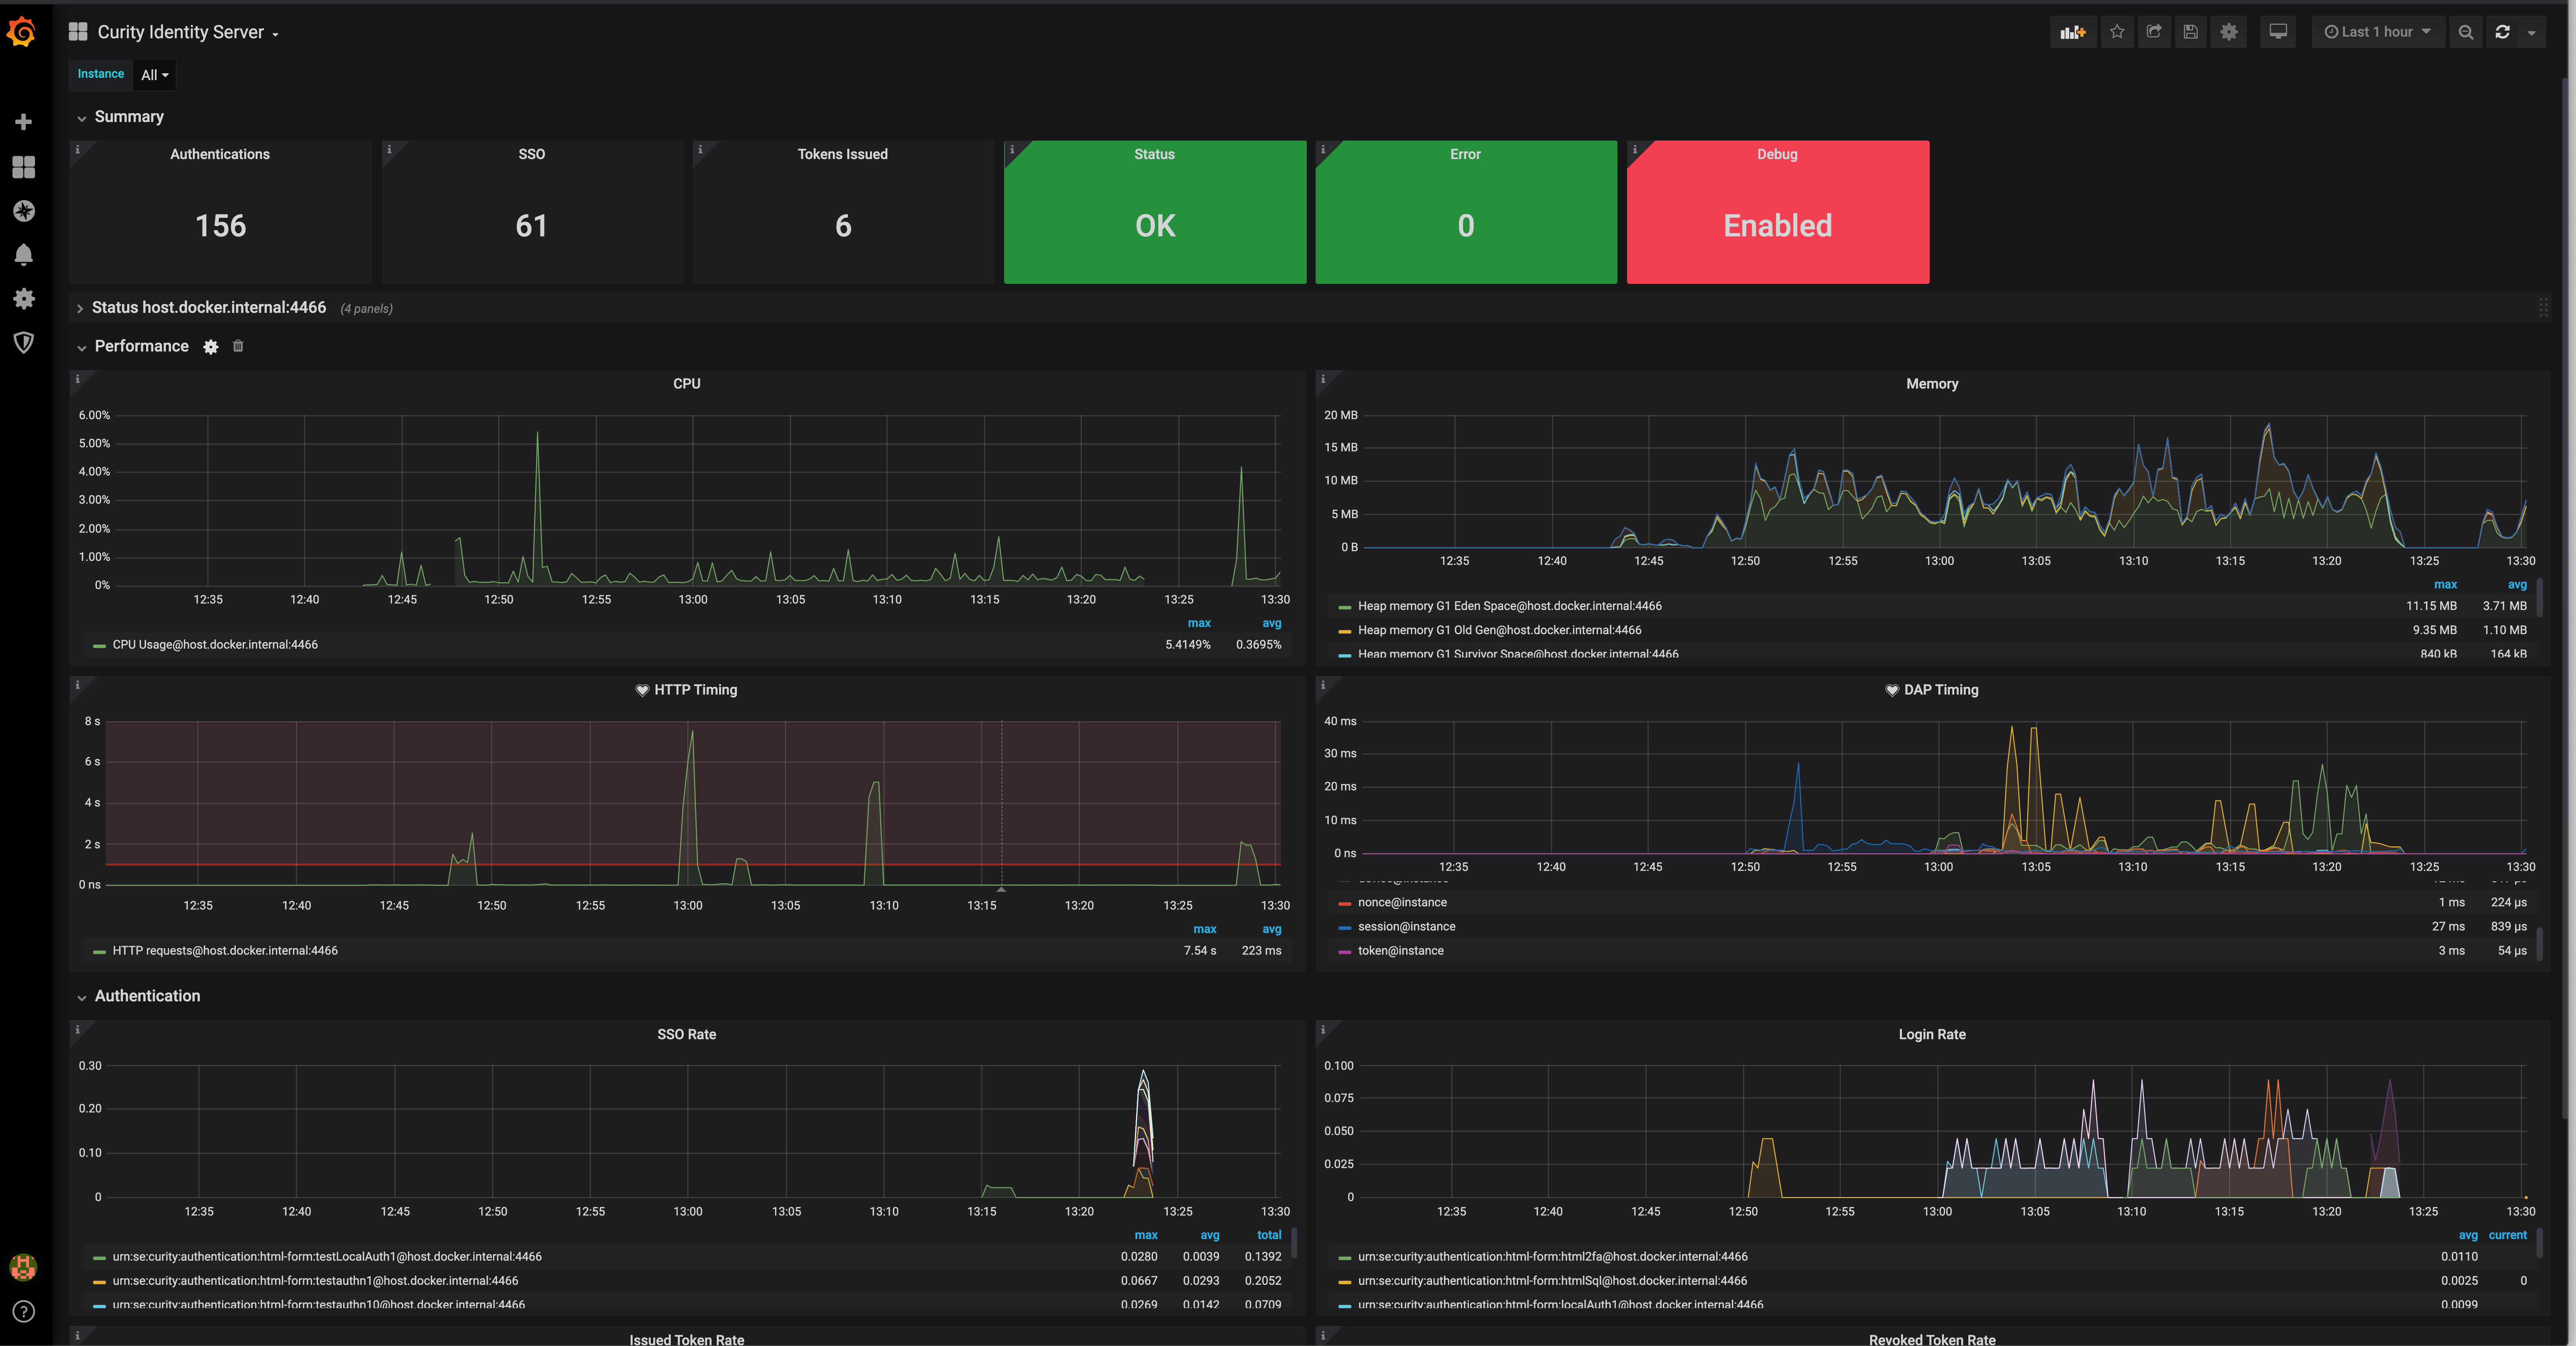Viewport: 2576px width, 1346px height.
Task: Star this dashboard as favorite
Action: tap(2117, 32)
